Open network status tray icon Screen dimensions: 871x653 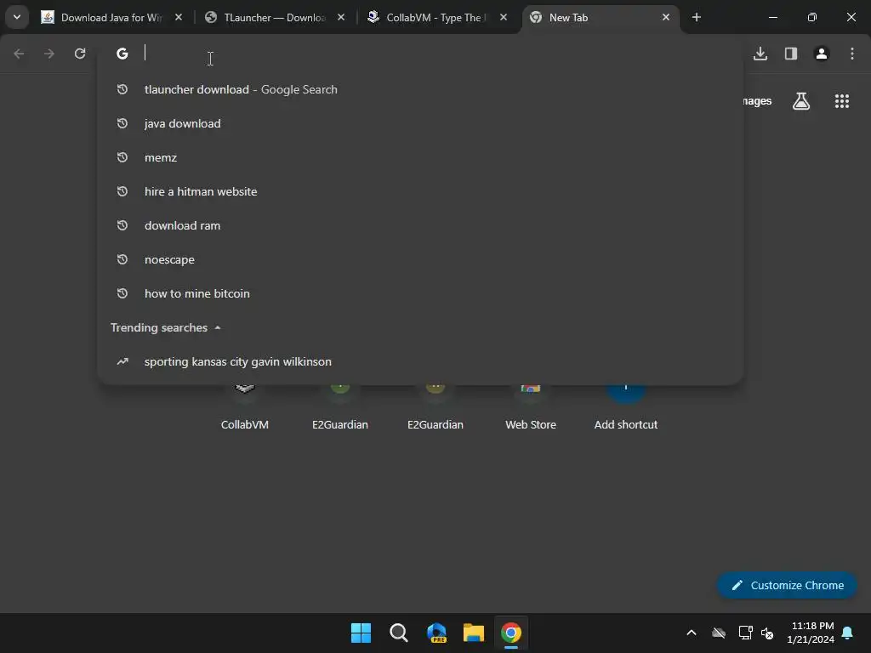[x=745, y=633]
